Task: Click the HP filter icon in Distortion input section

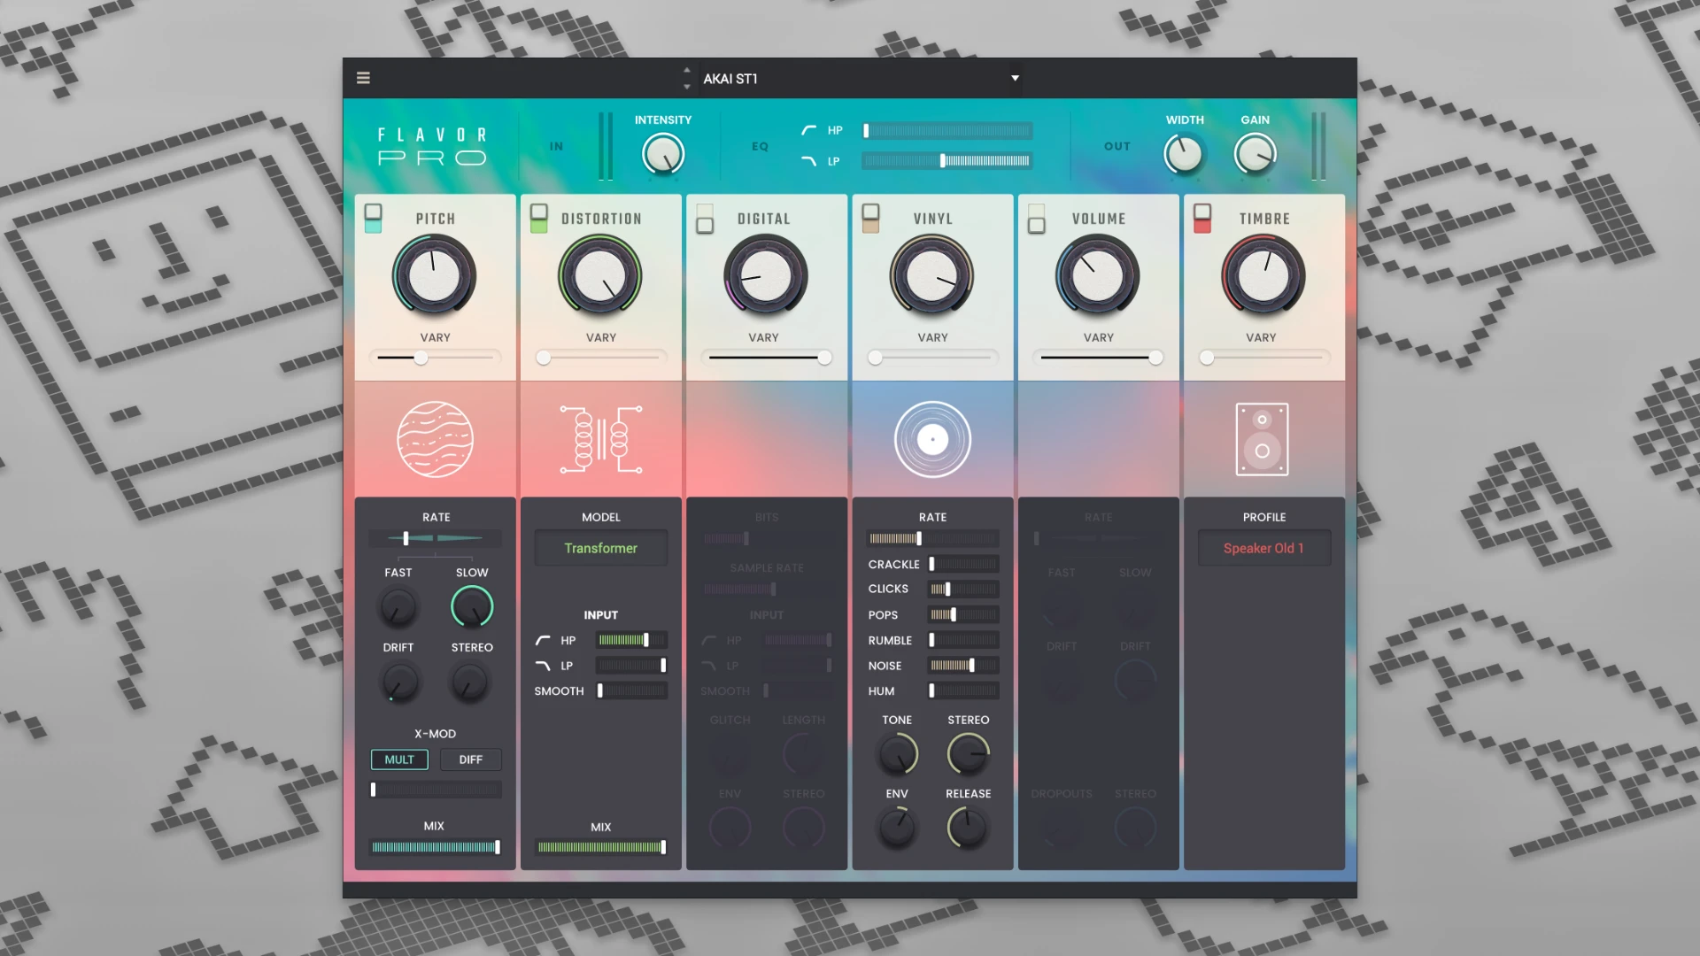Action: [x=541, y=640]
